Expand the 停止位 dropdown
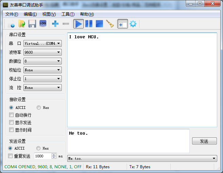223x173 pixels. click(x=42, y=79)
